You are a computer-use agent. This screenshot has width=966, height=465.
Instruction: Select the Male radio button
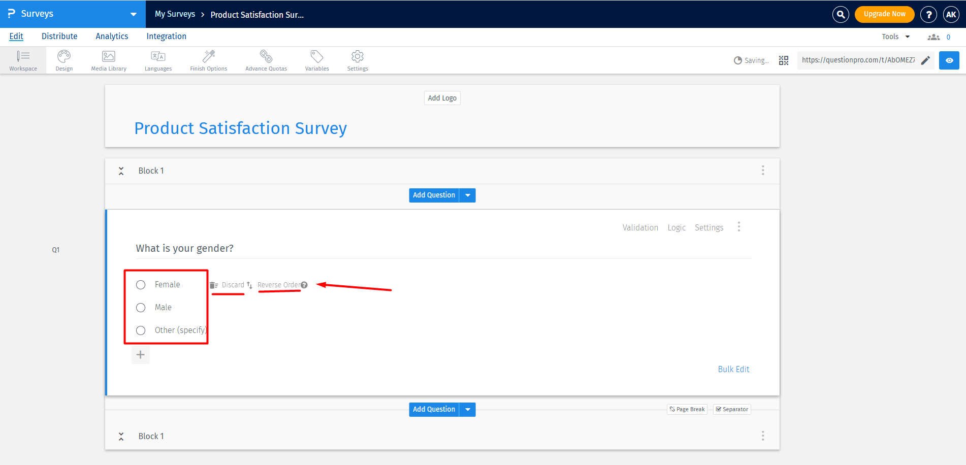click(141, 308)
